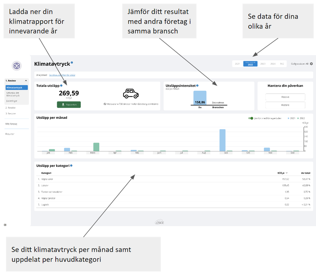The image size is (316, 275).
Task: Click info icon beside Utsläppsintensitet
Action: (197, 86)
